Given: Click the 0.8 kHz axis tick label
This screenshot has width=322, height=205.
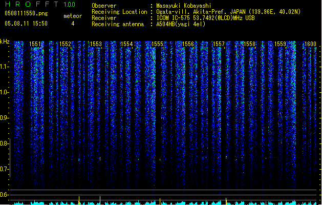Looking at the screenshot, I should click(4, 143).
